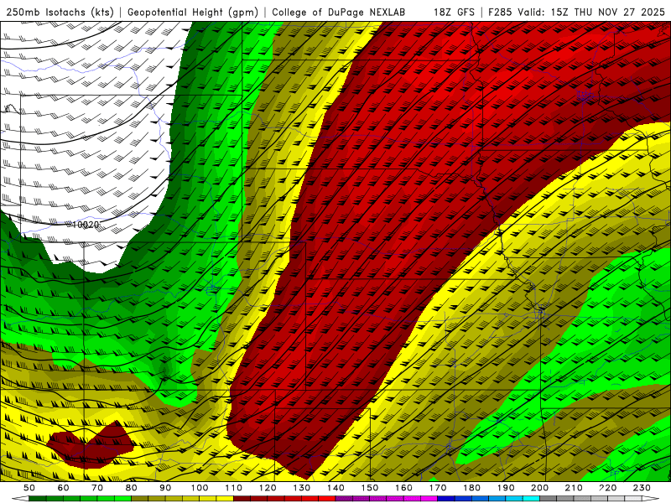Click the colorbar label 200
This screenshot has height=503, width=671.
[x=540, y=488]
